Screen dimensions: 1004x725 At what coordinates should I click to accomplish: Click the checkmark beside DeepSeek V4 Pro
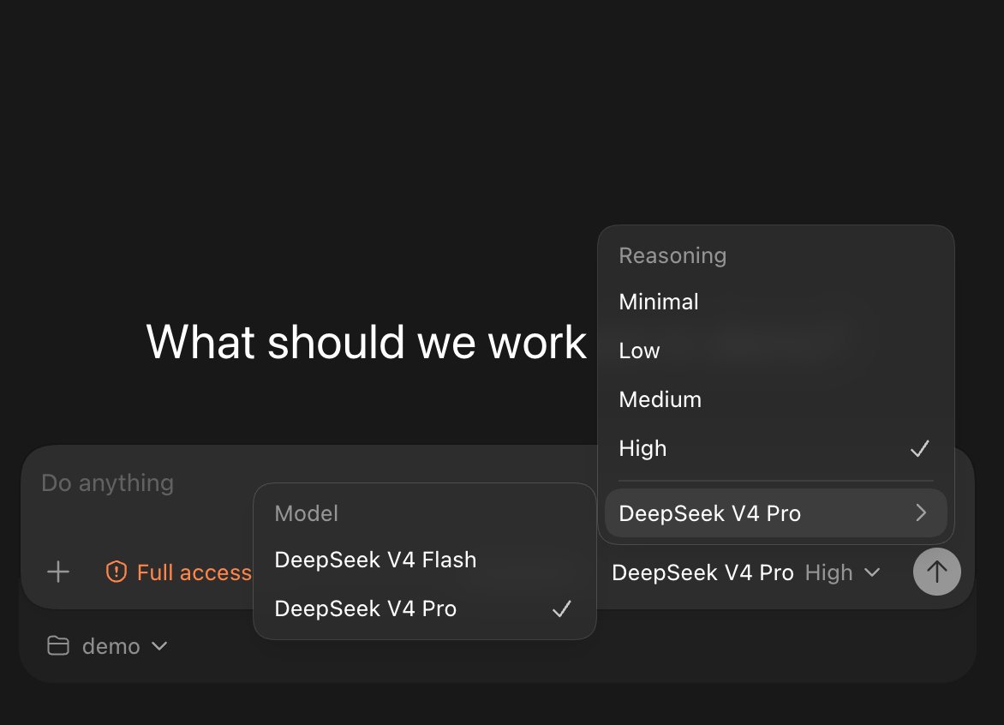coord(562,608)
